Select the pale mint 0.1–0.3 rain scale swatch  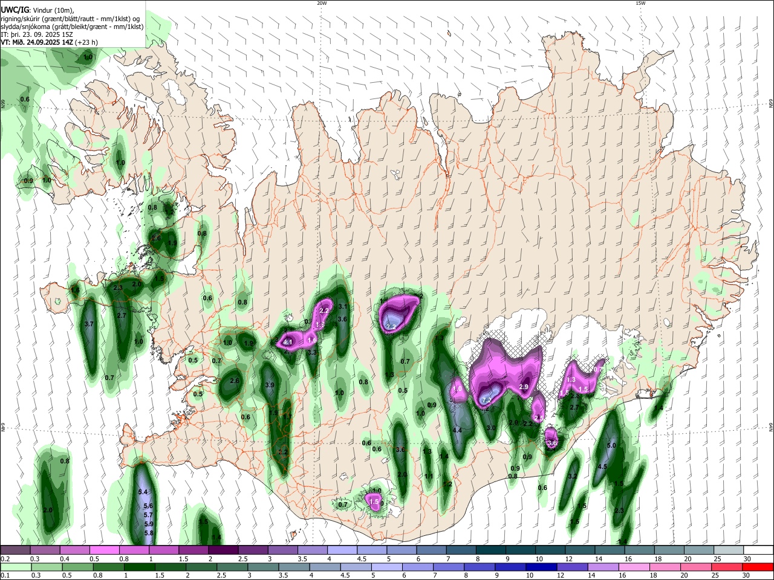(x=15, y=567)
